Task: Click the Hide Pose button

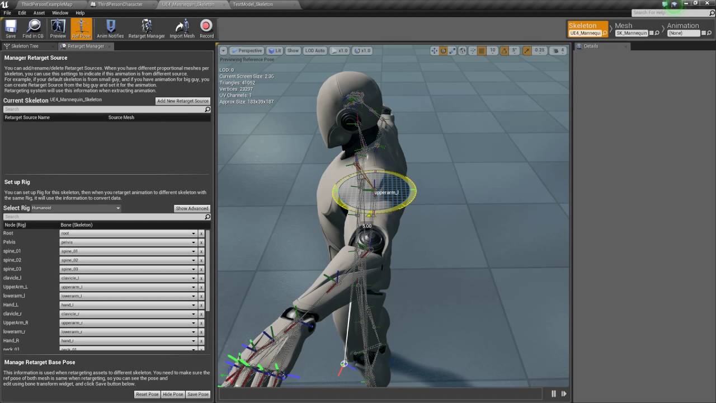Action: point(173,394)
